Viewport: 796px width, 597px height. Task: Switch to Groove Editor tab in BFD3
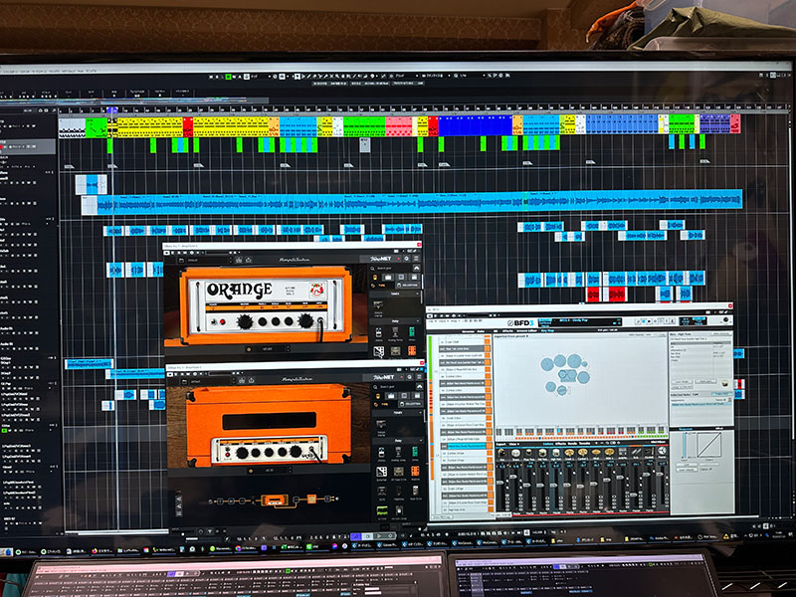point(526,331)
